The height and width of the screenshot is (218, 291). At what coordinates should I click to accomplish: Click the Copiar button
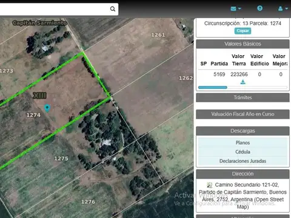point(242,31)
